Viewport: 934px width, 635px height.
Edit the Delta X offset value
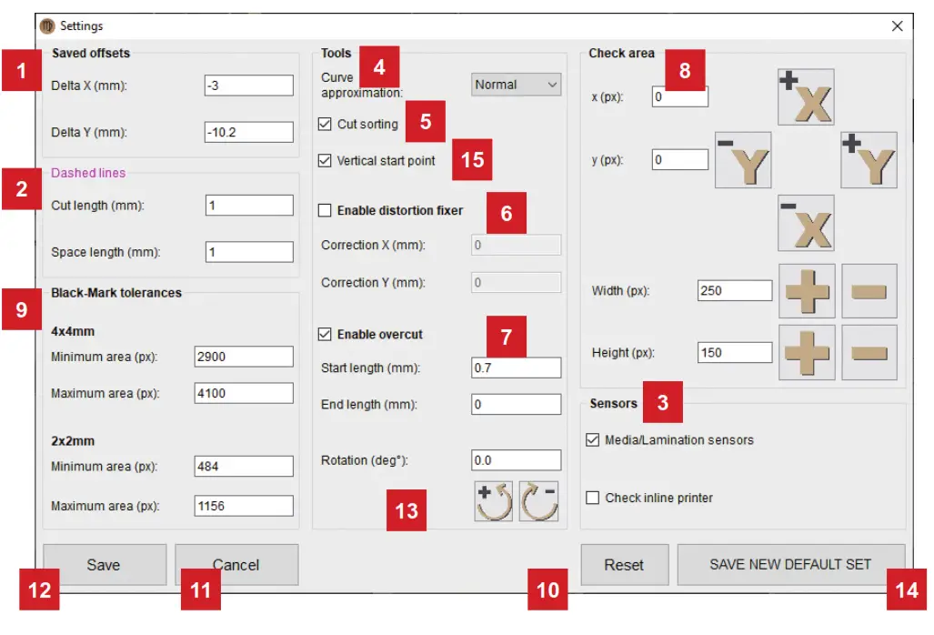click(249, 83)
